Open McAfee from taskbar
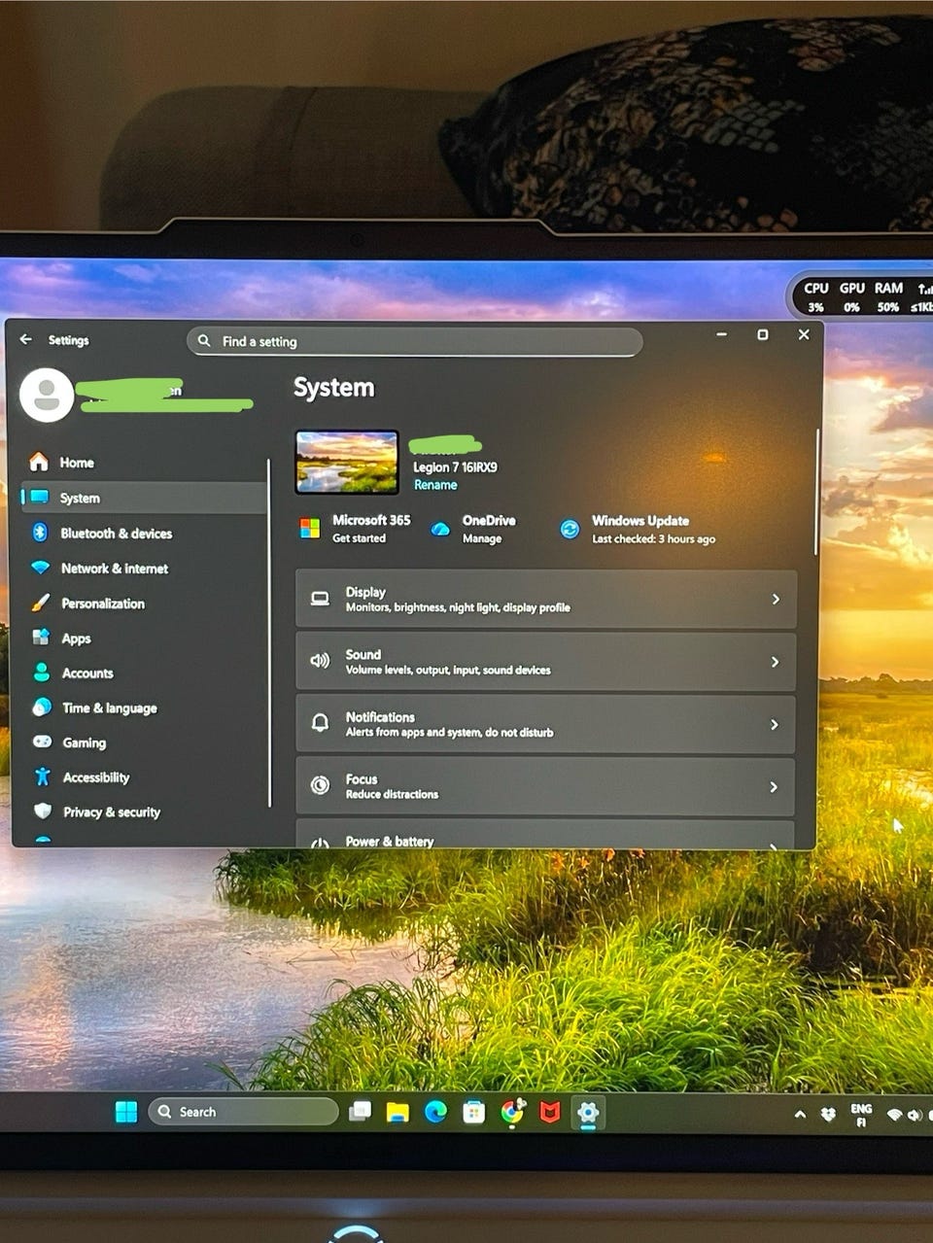Viewport: 933px width, 1243px height. coord(550,1112)
